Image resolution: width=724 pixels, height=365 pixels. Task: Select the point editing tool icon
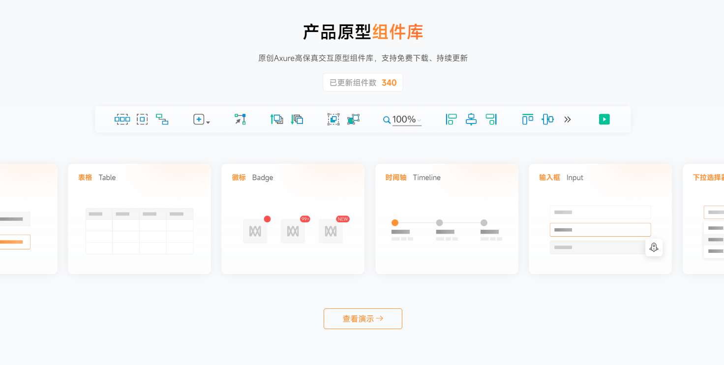click(x=240, y=119)
